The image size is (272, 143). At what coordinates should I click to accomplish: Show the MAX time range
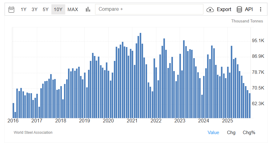coord(73,9)
